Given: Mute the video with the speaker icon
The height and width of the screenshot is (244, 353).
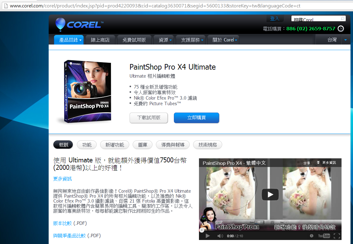Looking at the screenshot, I should pos(220,236).
